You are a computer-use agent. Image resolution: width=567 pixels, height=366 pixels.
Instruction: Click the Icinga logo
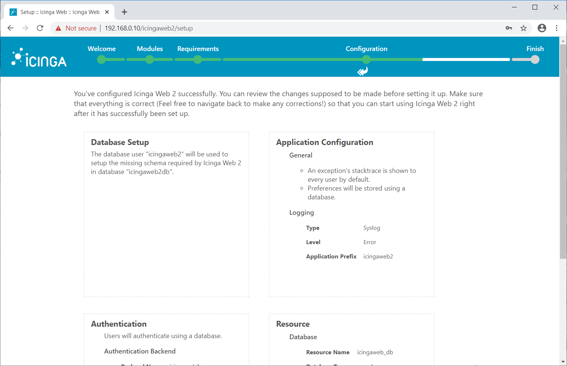coord(39,58)
